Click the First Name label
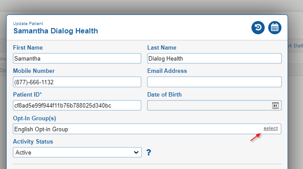303x169 pixels. point(28,47)
